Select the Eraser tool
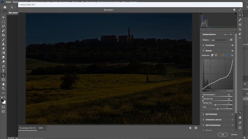Screen dimensions: 248x139 click(x=3, y=49)
